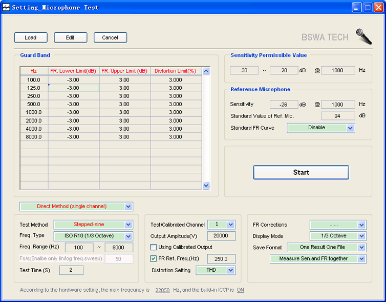
Task: Click the Edit button
Action: 70,37
